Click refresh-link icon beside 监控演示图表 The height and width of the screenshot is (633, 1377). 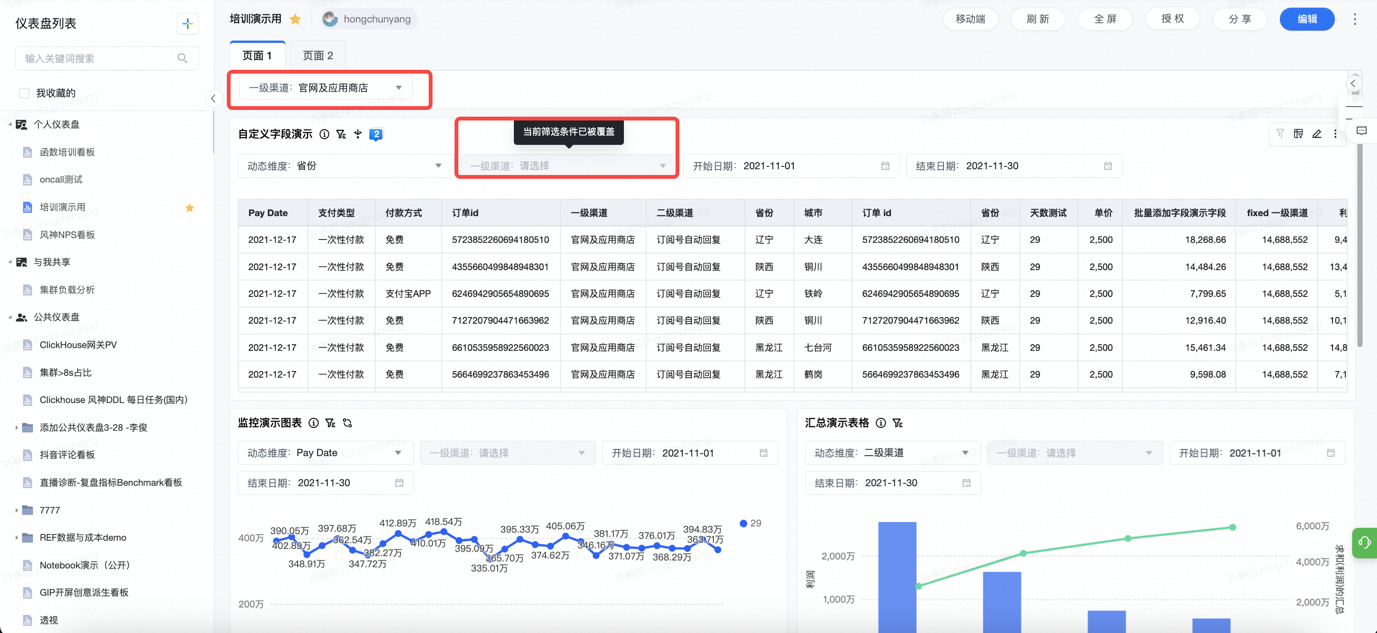347,423
